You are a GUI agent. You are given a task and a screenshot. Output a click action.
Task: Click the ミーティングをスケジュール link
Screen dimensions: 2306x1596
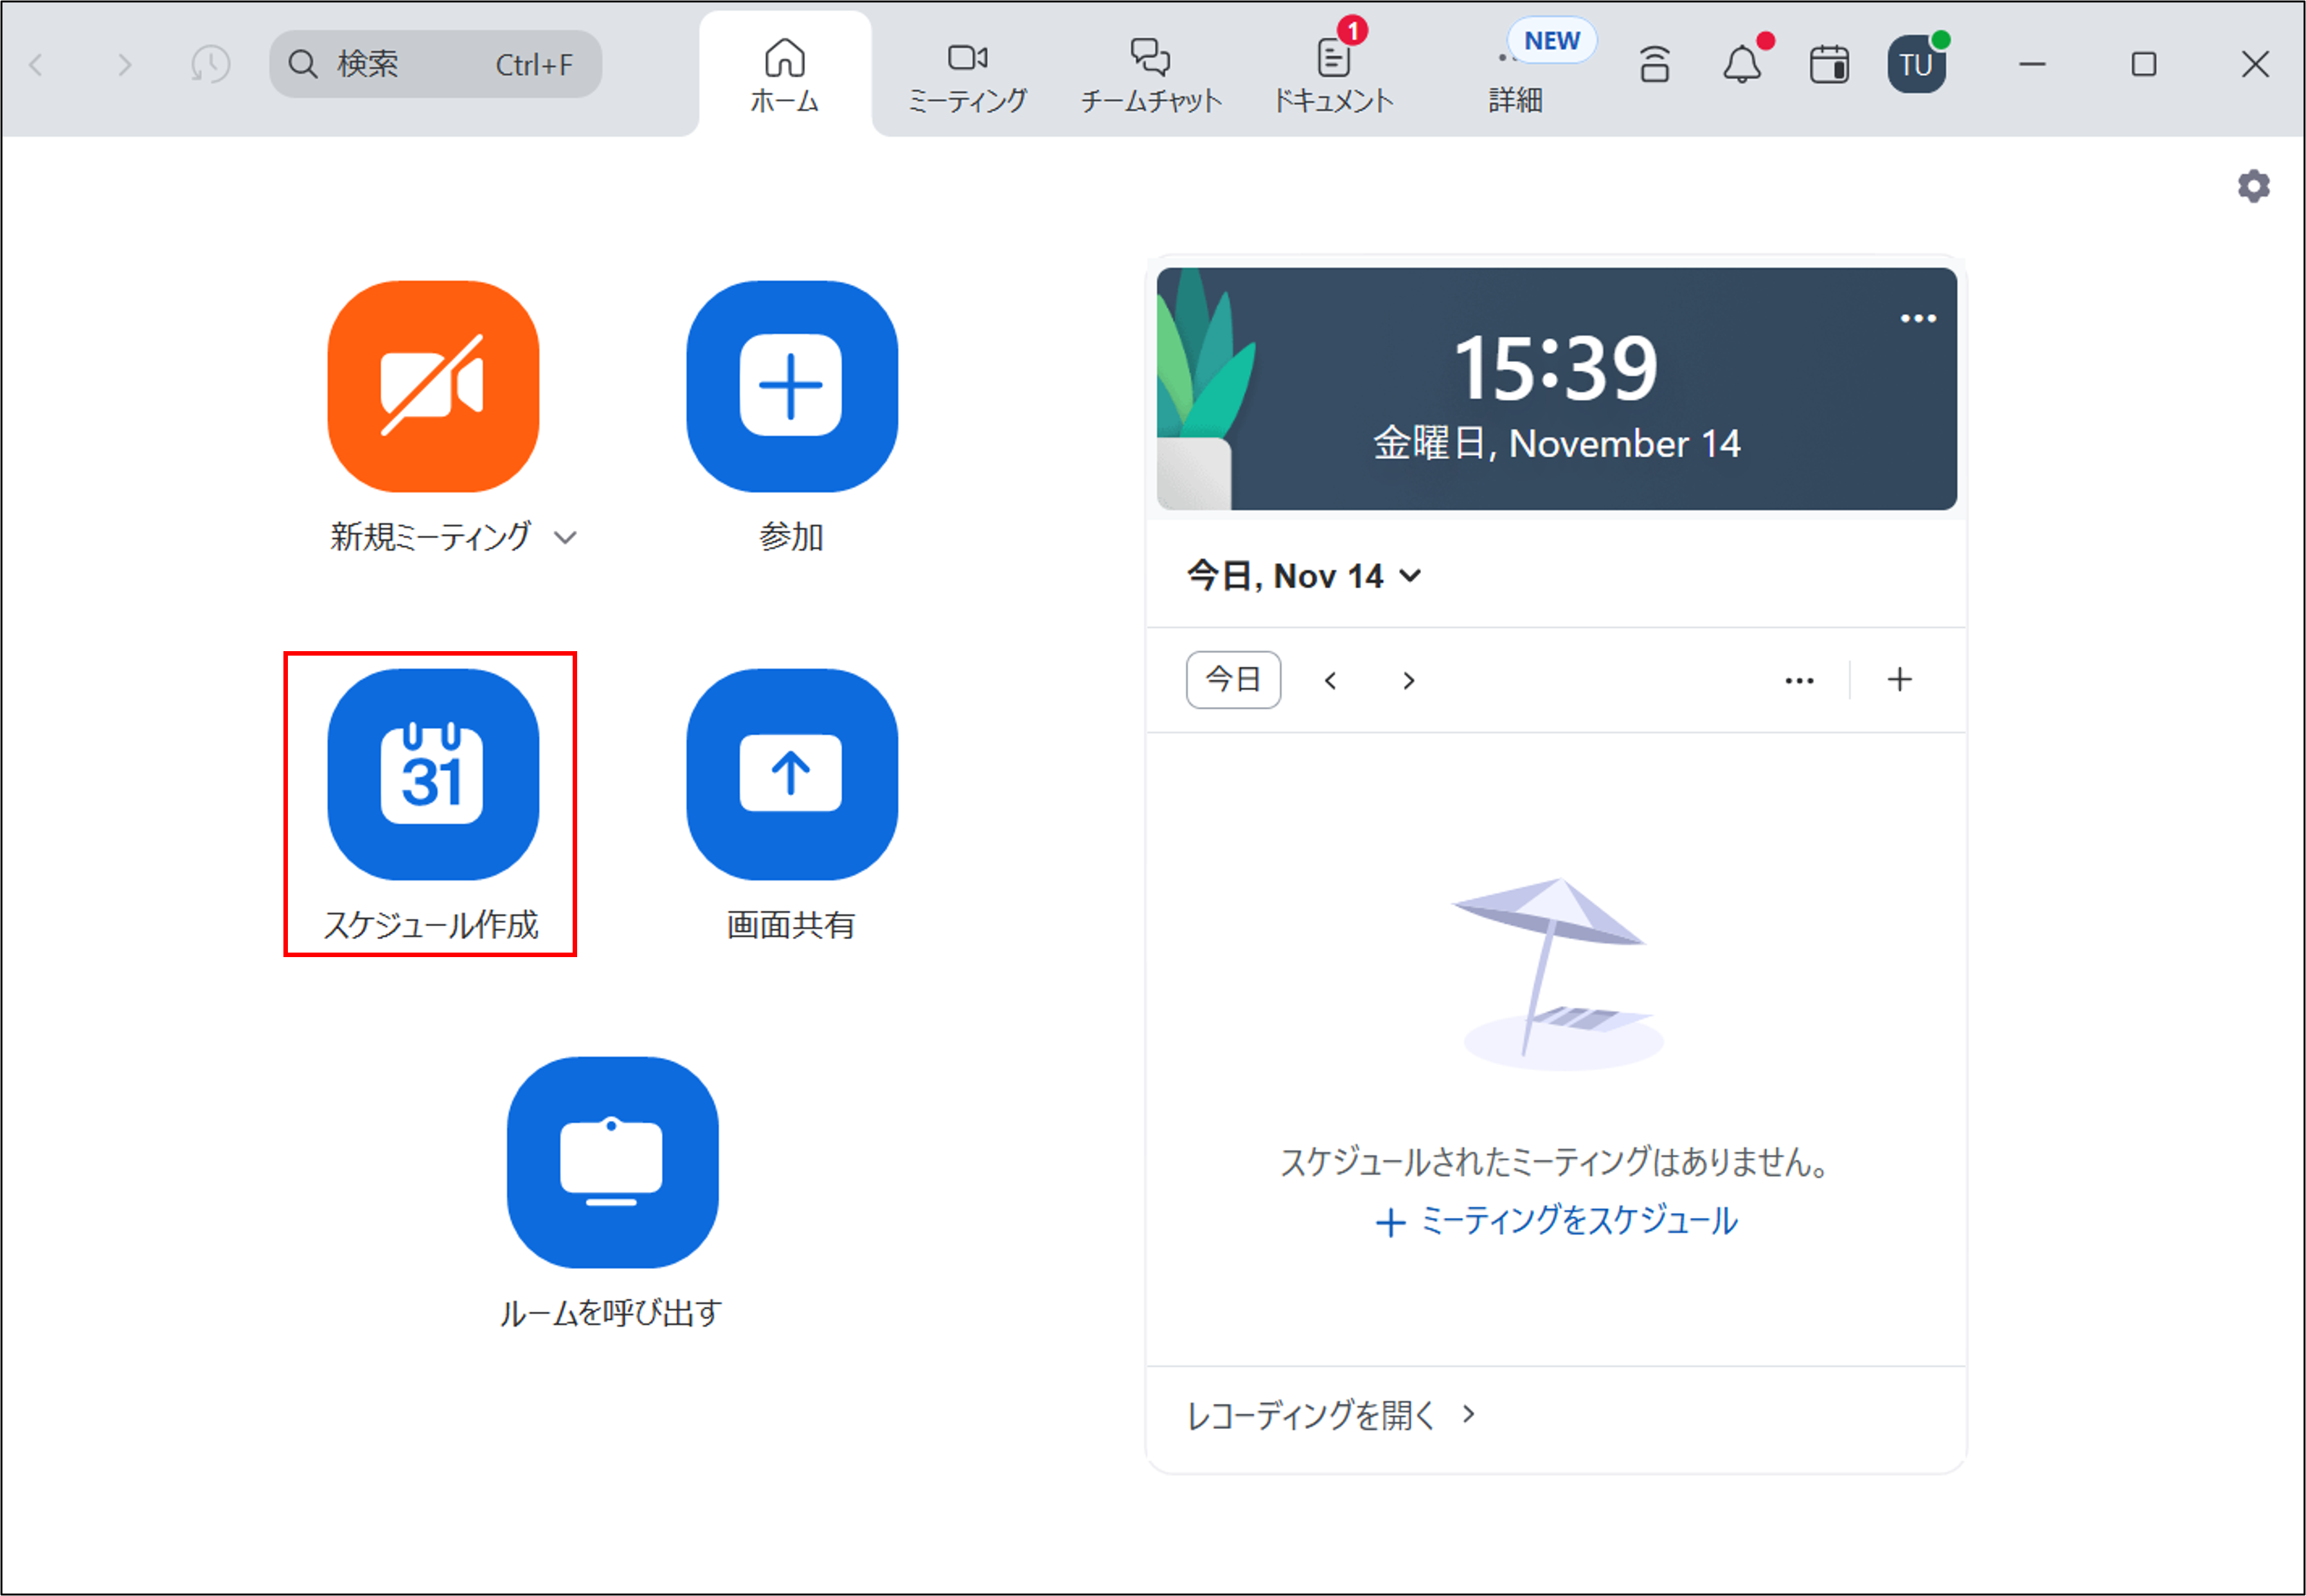pyautogui.click(x=1556, y=1221)
